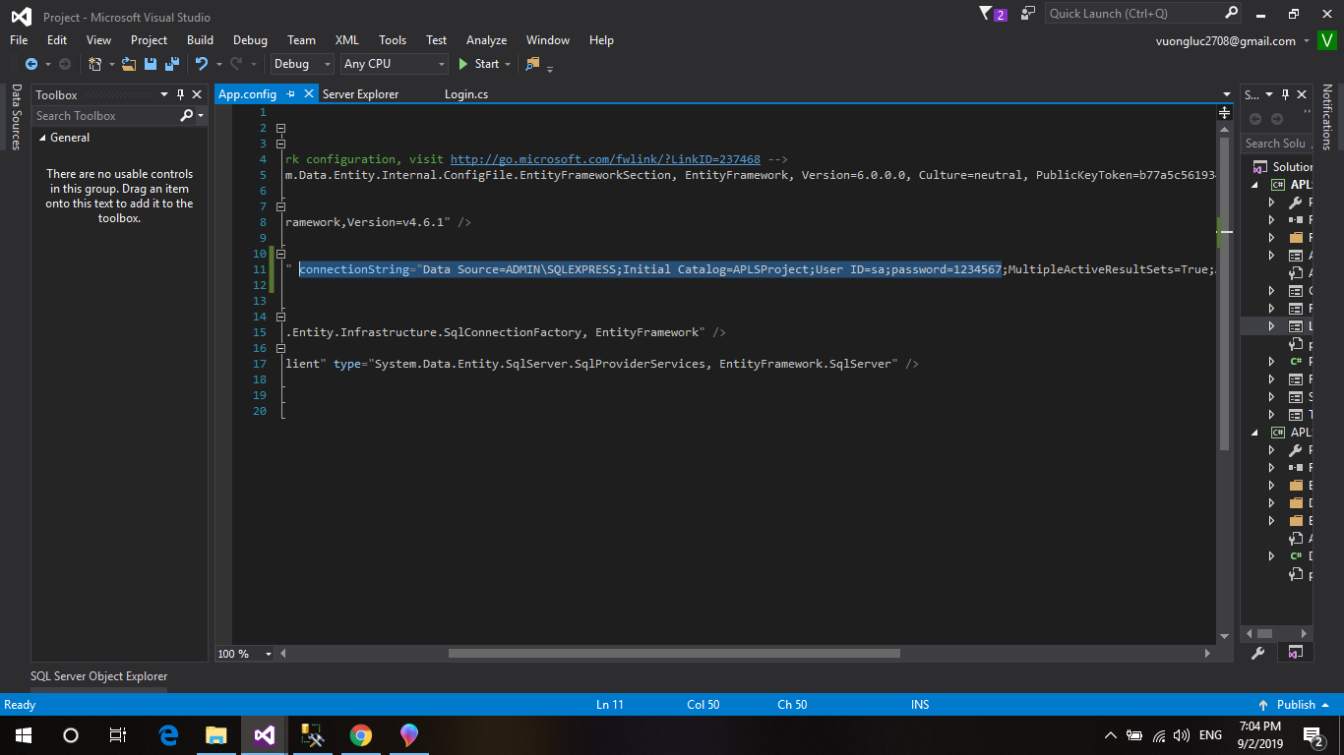Open the Toolbox window position dropdown arrow
This screenshot has height=755, width=1344.
pyautogui.click(x=164, y=95)
